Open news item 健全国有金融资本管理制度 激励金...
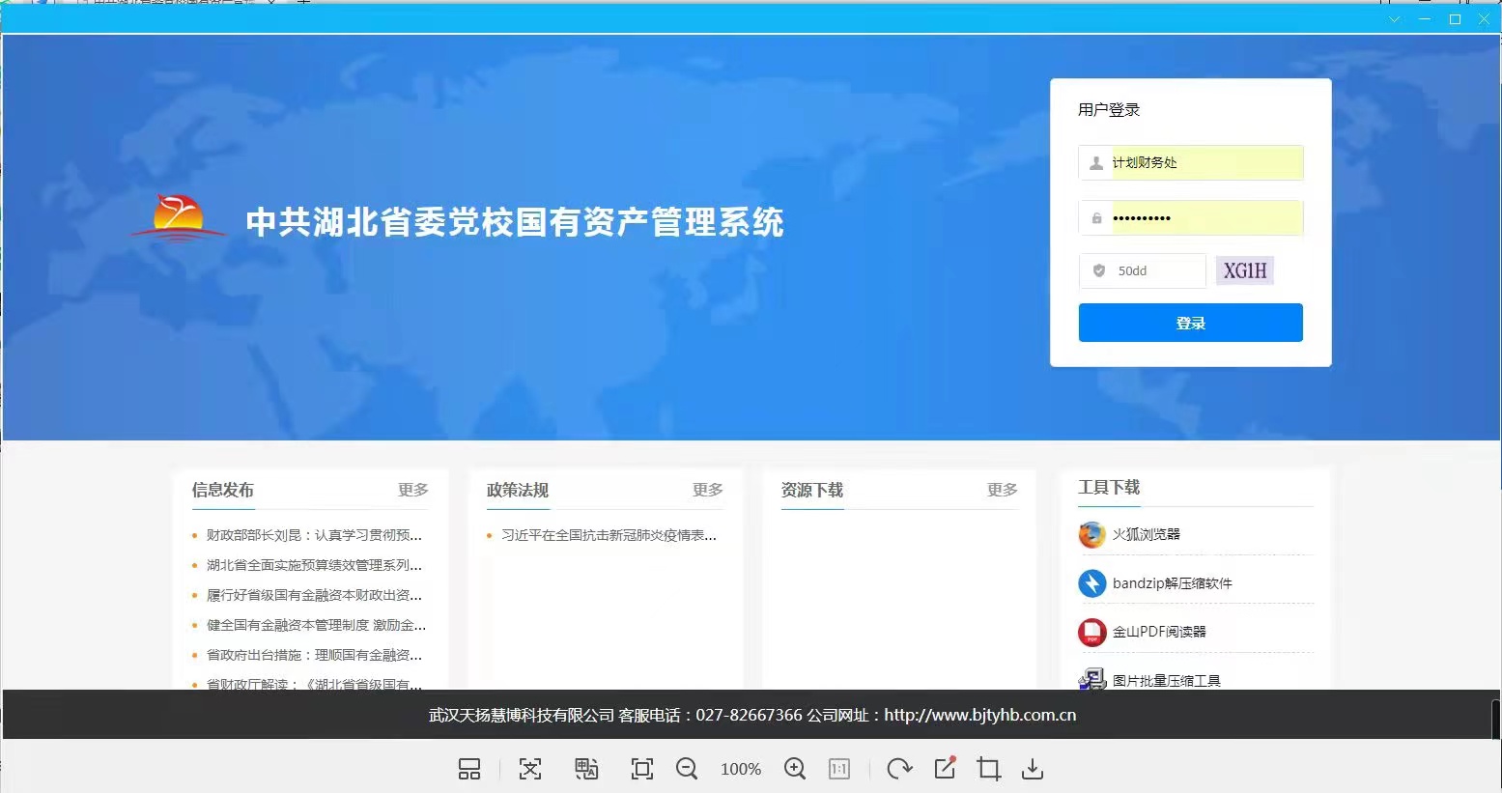1502x793 pixels. (316, 625)
